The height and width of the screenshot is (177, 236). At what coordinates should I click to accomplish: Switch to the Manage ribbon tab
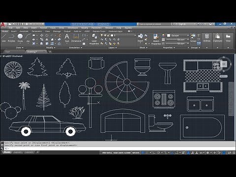[x=57, y=31]
